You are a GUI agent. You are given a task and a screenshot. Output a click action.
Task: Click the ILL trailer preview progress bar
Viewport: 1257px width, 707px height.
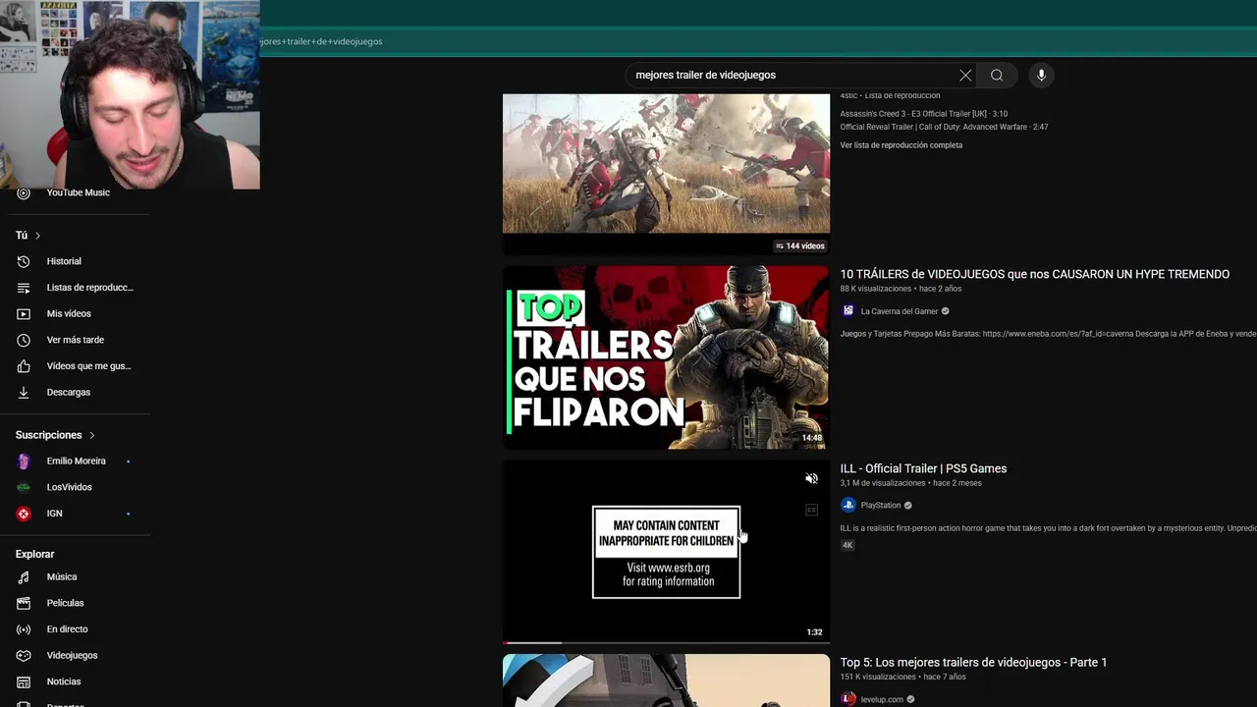click(x=666, y=643)
